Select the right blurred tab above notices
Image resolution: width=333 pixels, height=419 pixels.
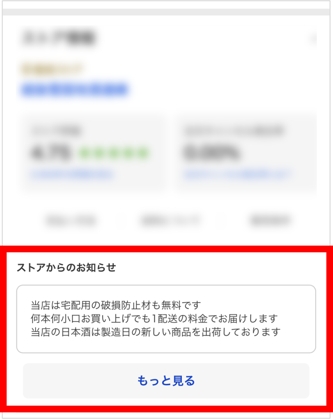click(x=270, y=221)
